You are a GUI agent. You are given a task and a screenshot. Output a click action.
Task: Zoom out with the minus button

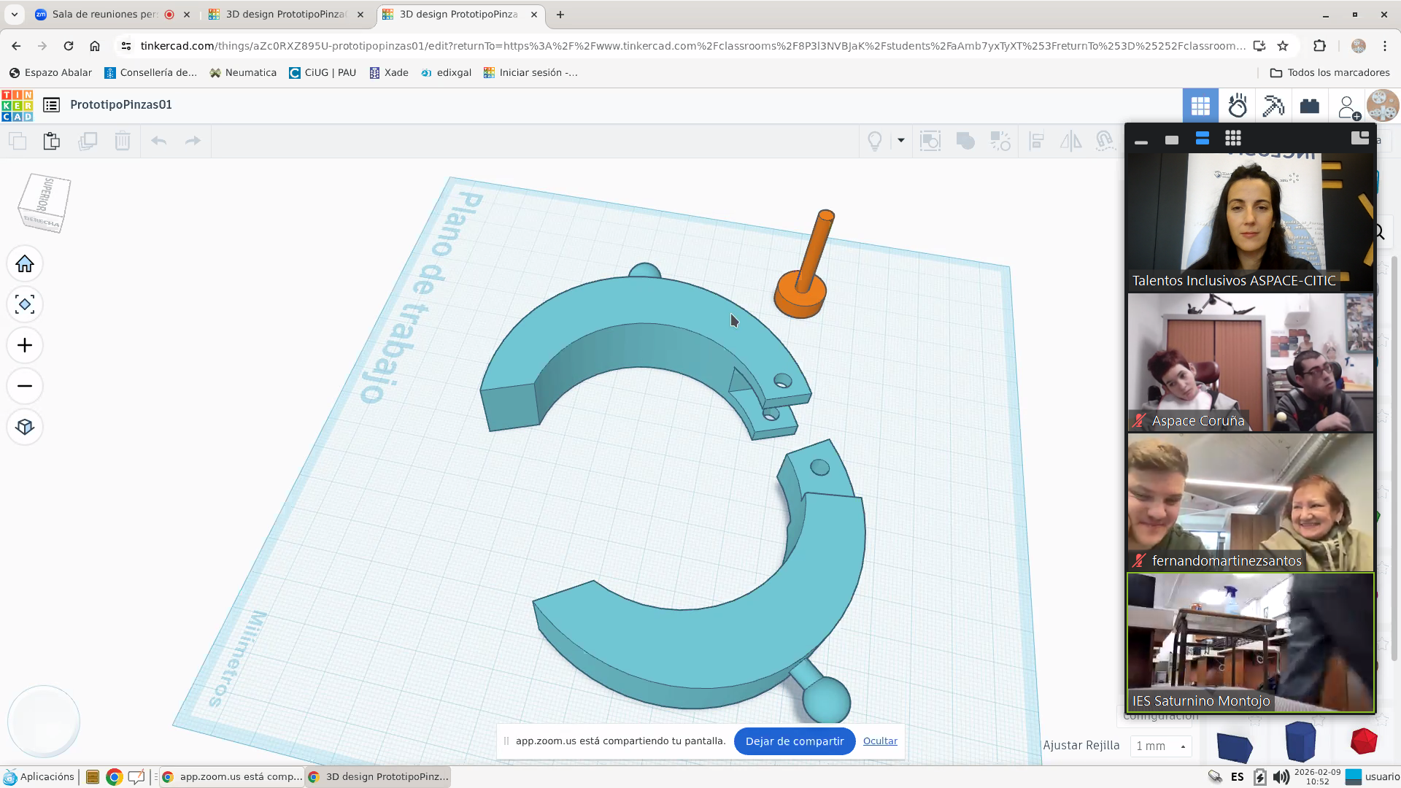tap(25, 386)
